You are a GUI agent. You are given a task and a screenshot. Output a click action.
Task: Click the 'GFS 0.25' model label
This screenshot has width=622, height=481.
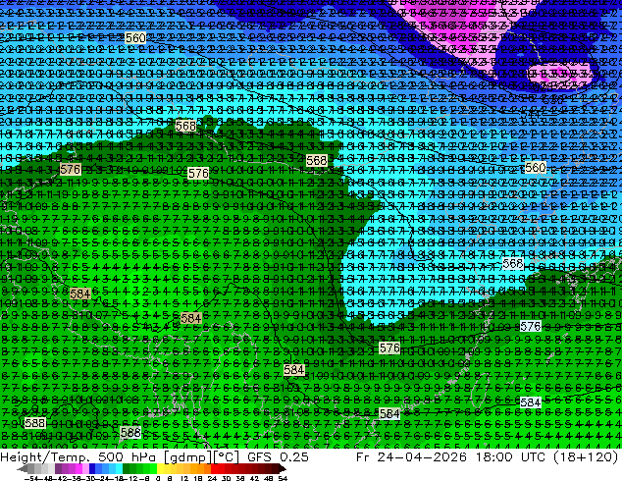click(278, 456)
